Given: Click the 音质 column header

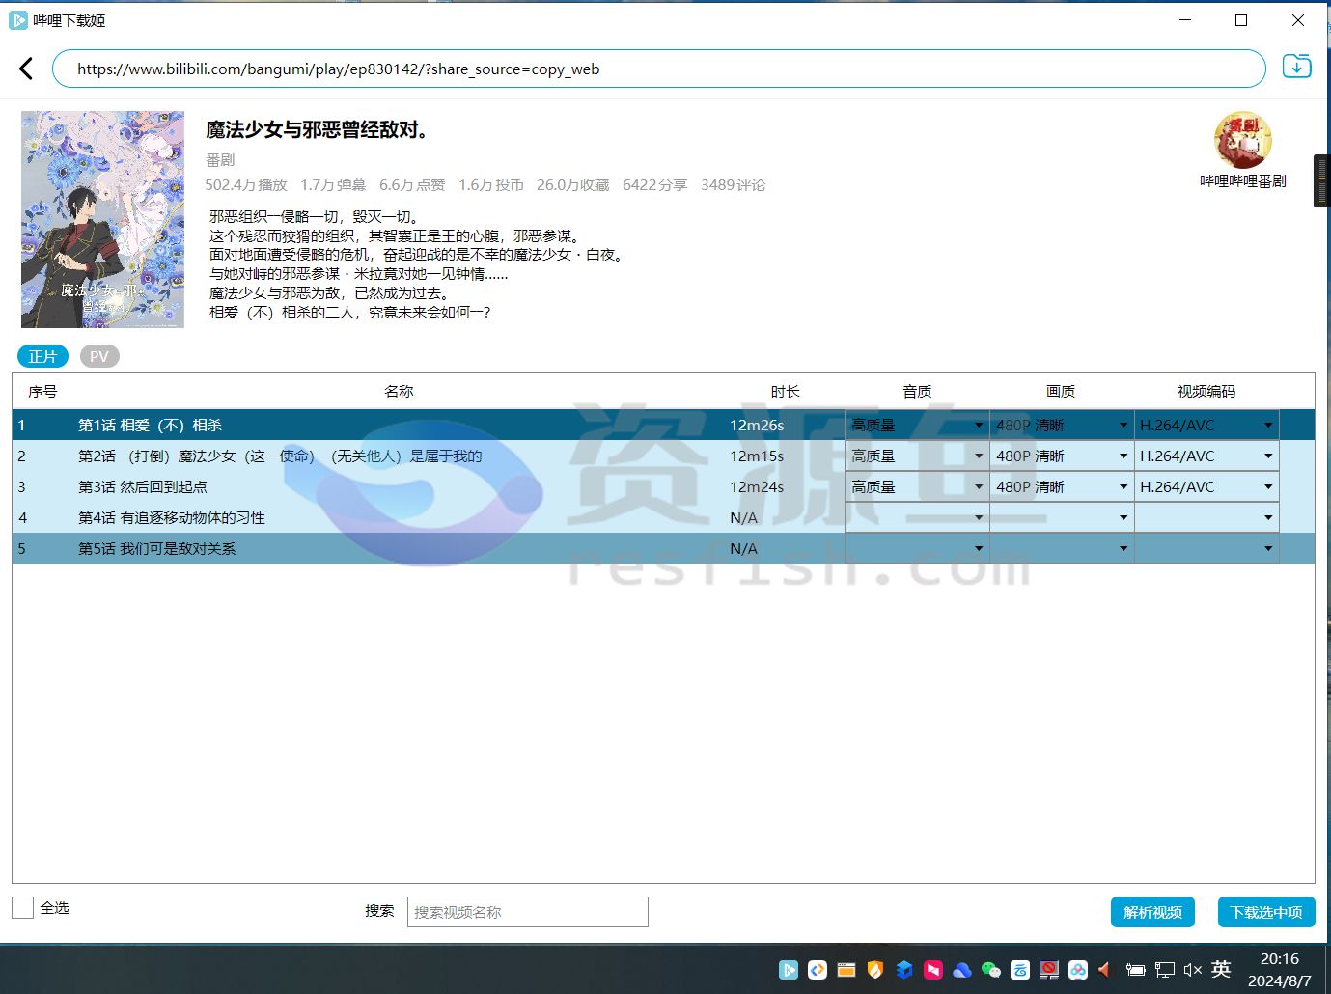Looking at the screenshot, I should (x=917, y=391).
